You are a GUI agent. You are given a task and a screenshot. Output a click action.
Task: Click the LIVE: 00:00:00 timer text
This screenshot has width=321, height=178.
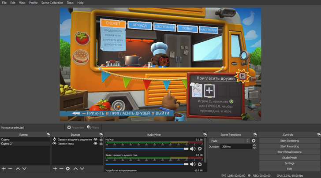click(x=236, y=175)
